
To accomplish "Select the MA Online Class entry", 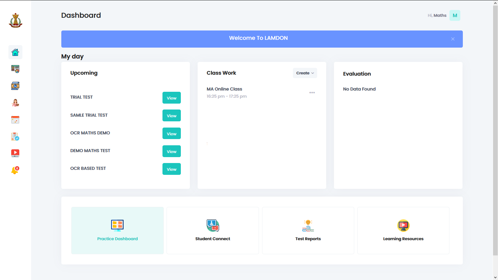I will coord(224,89).
